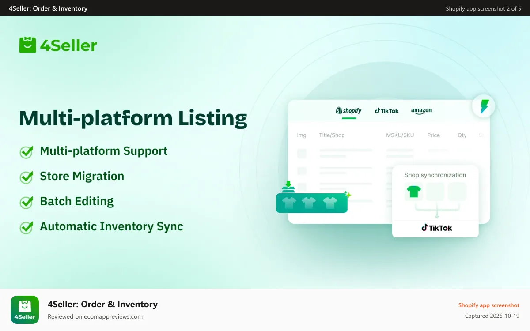Click the teal banner with three shirts
Screen dimensions: 530x331
click(x=312, y=203)
